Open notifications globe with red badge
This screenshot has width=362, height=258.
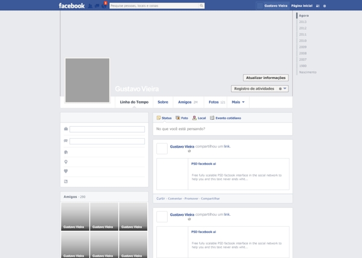pyautogui.click(x=104, y=5)
